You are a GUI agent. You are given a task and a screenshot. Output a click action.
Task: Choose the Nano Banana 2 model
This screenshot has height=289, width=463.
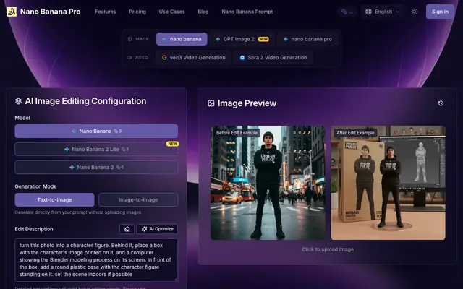pyautogui.click(x=96, y=167)
